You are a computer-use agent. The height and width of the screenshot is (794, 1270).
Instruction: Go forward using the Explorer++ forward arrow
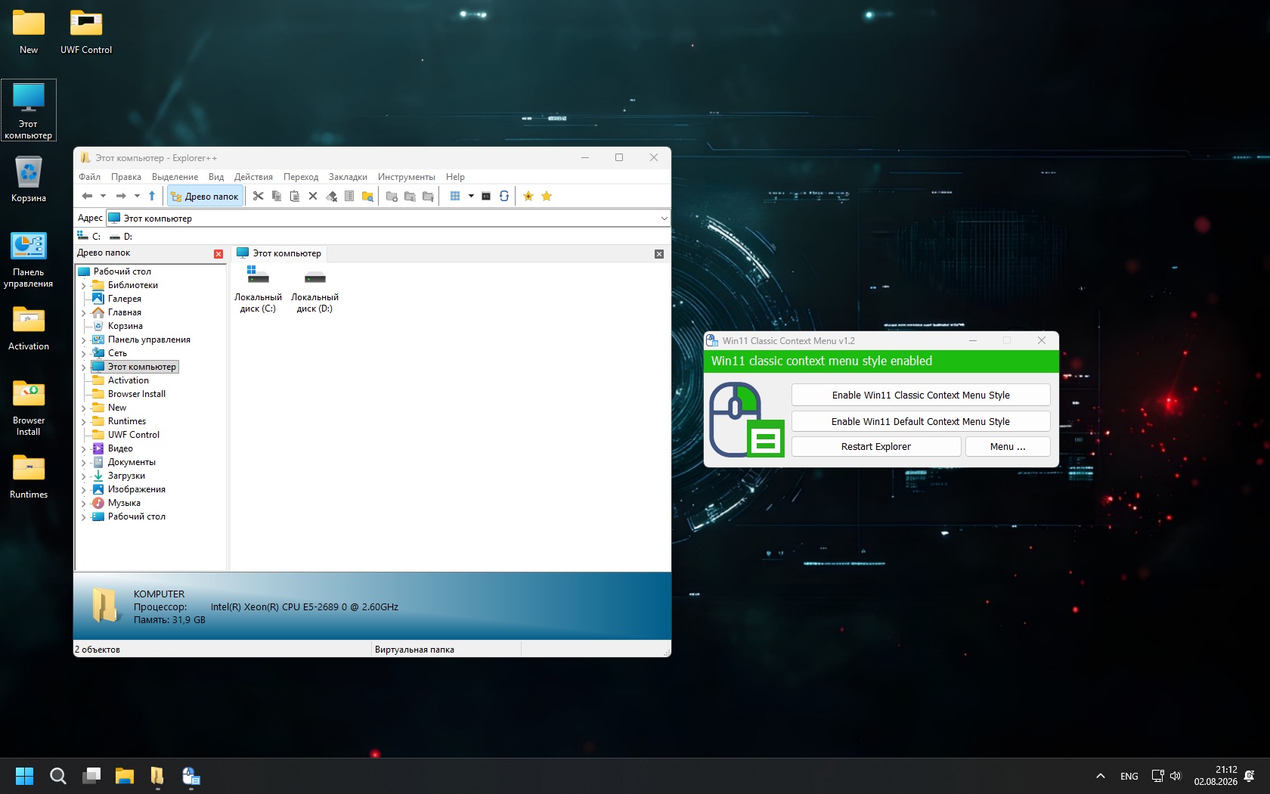[120, 196]
